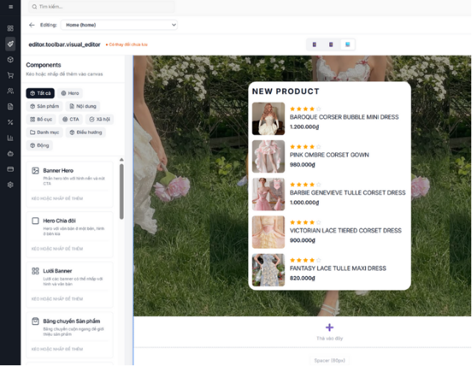Open the analytics bar chart sidebar icon
This screenshot has width=472, height=366.
pos(10,138)
